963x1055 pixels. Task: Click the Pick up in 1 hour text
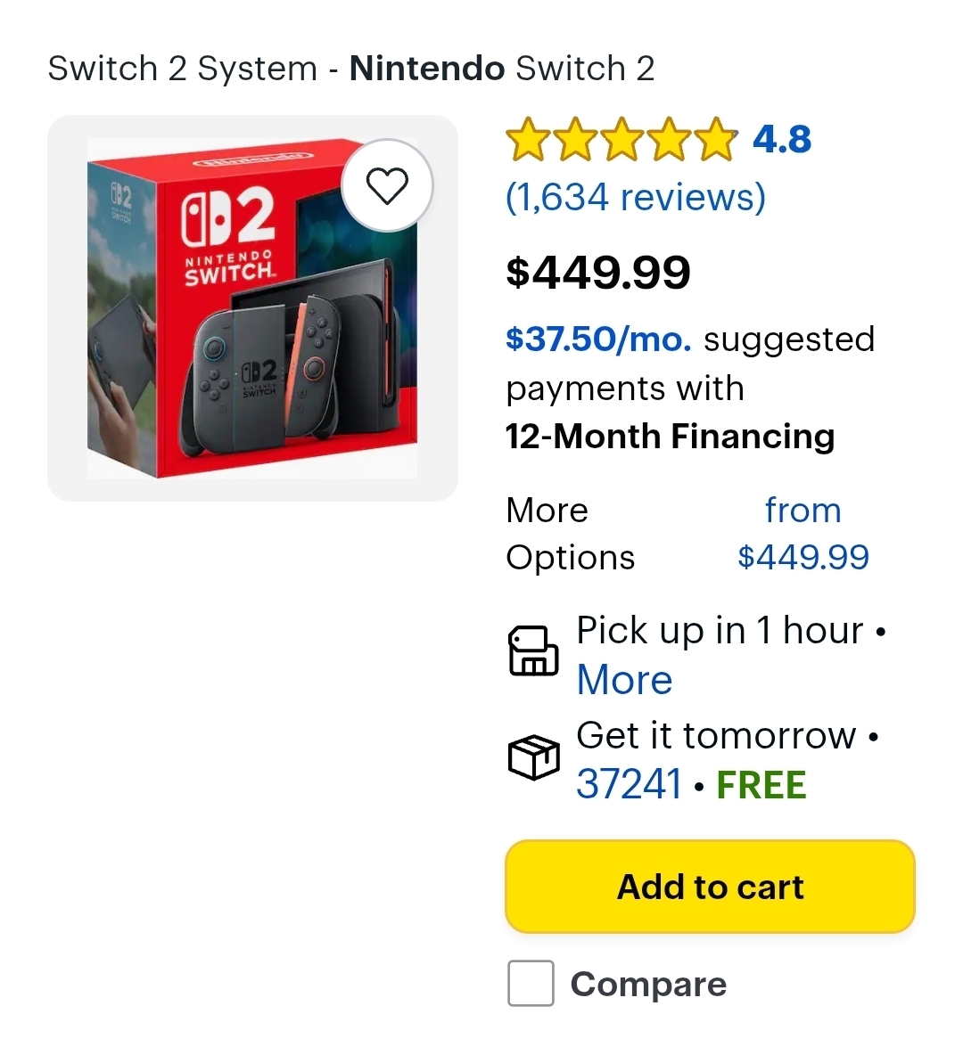click(720, 631)
